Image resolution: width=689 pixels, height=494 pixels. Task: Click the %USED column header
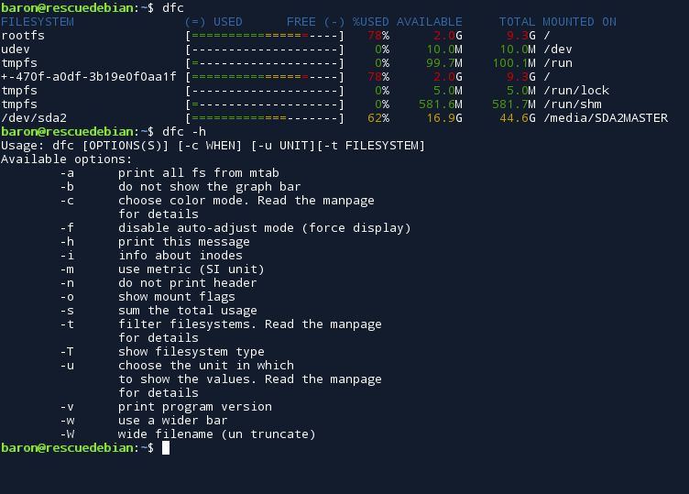370,22
